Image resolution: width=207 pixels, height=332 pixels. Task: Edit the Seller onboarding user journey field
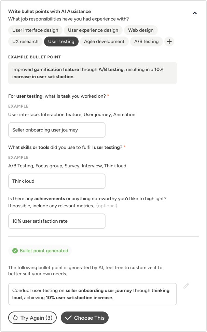click(57, 130)
